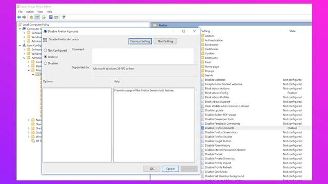Select the Block About Config policy icon
The image size is (328, 184).
[x=202, y=93]
